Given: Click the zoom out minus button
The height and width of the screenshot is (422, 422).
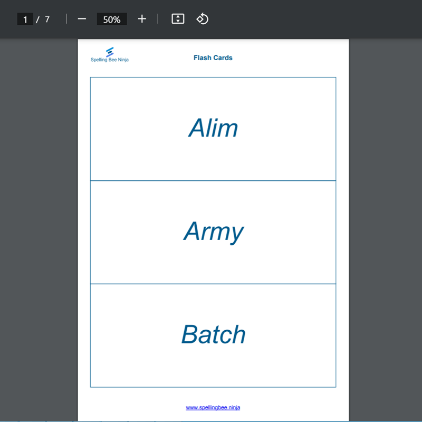Looking at the screenshot, I should click(82, 19).
